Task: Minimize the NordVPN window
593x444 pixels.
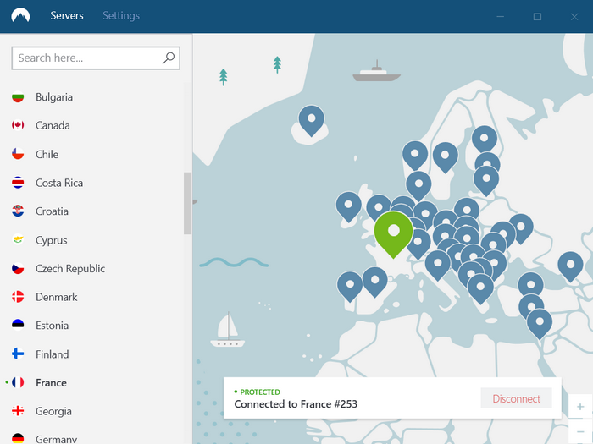Action: point(501,17)
